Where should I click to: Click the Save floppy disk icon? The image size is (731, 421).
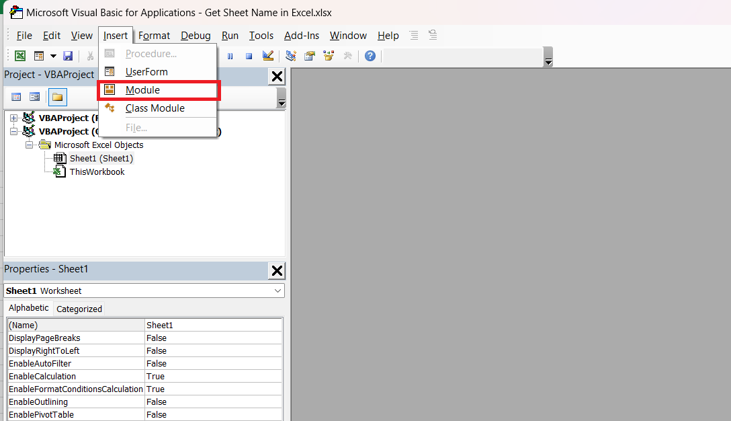click(68, 56)
